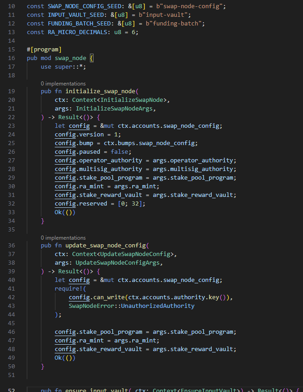Place cursor on SwapNodeError::UnauthorizedAuthority
Image resolution: width=303 pixels, height=392 pixels.
tap(132, 306)
